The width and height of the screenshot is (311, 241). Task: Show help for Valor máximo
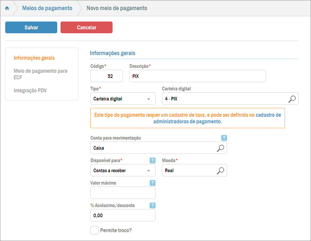pos(152,183)
